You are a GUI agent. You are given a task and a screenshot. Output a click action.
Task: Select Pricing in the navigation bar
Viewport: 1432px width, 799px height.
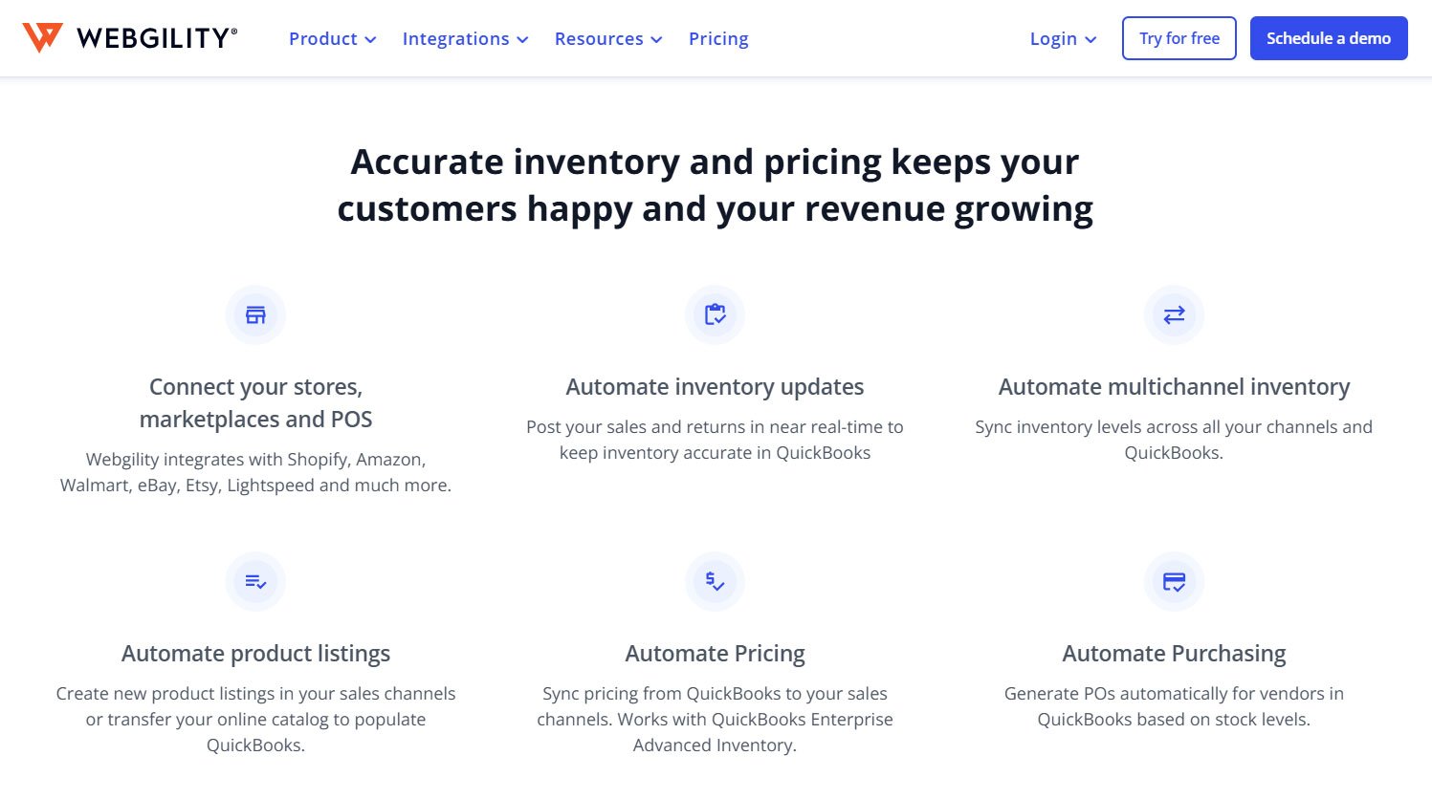(718, 38)
